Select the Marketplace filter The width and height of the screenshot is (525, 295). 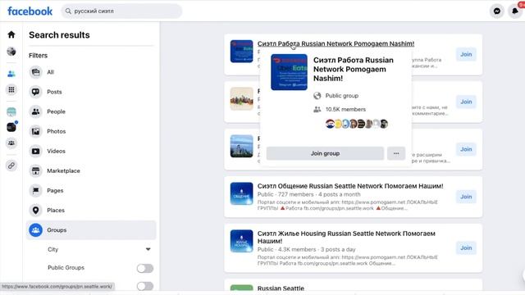tap(91, 171)
